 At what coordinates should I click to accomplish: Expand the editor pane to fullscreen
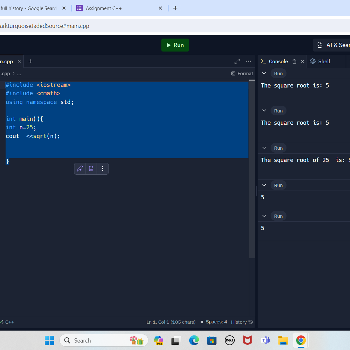[237, 61]
